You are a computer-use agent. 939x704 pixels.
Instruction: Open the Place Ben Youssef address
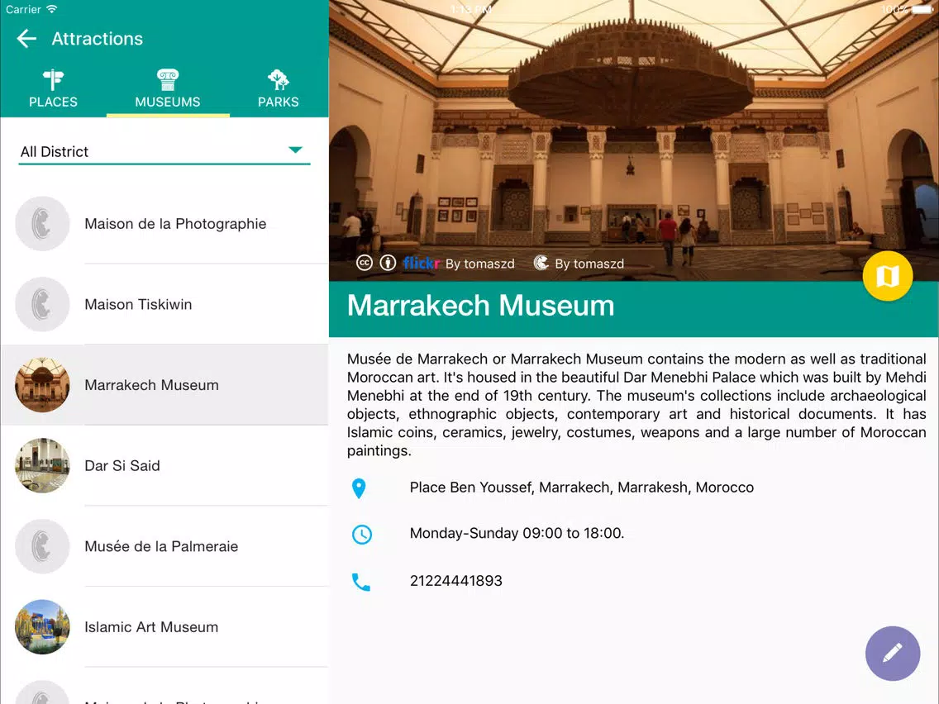[x=581, y=488]
